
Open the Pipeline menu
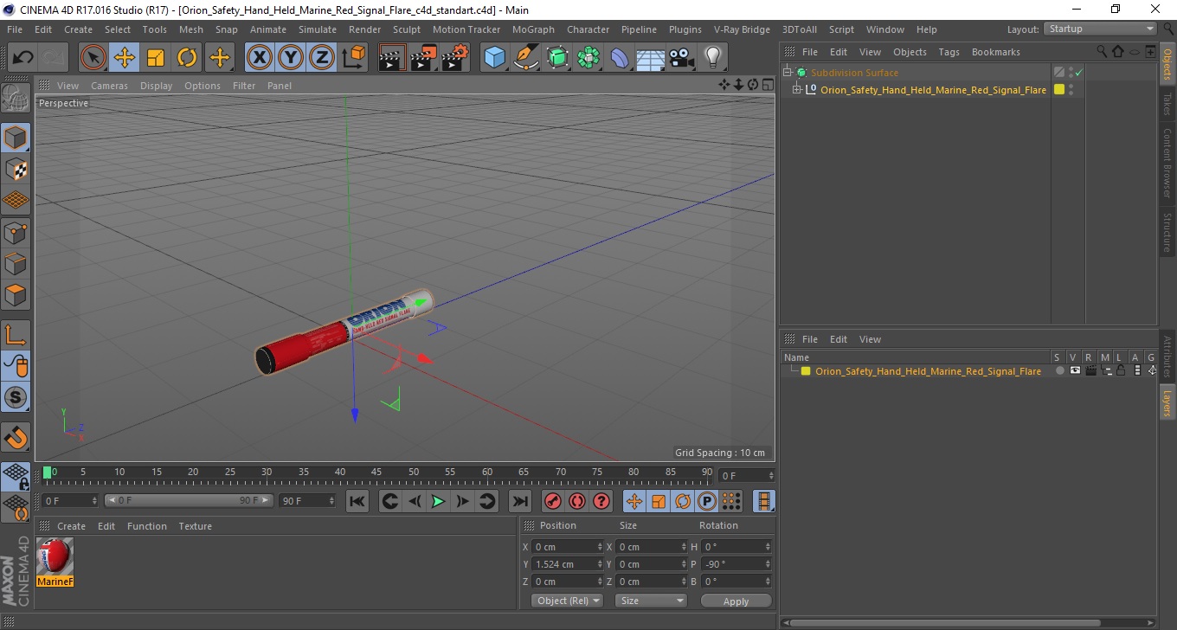pos(639,29)
